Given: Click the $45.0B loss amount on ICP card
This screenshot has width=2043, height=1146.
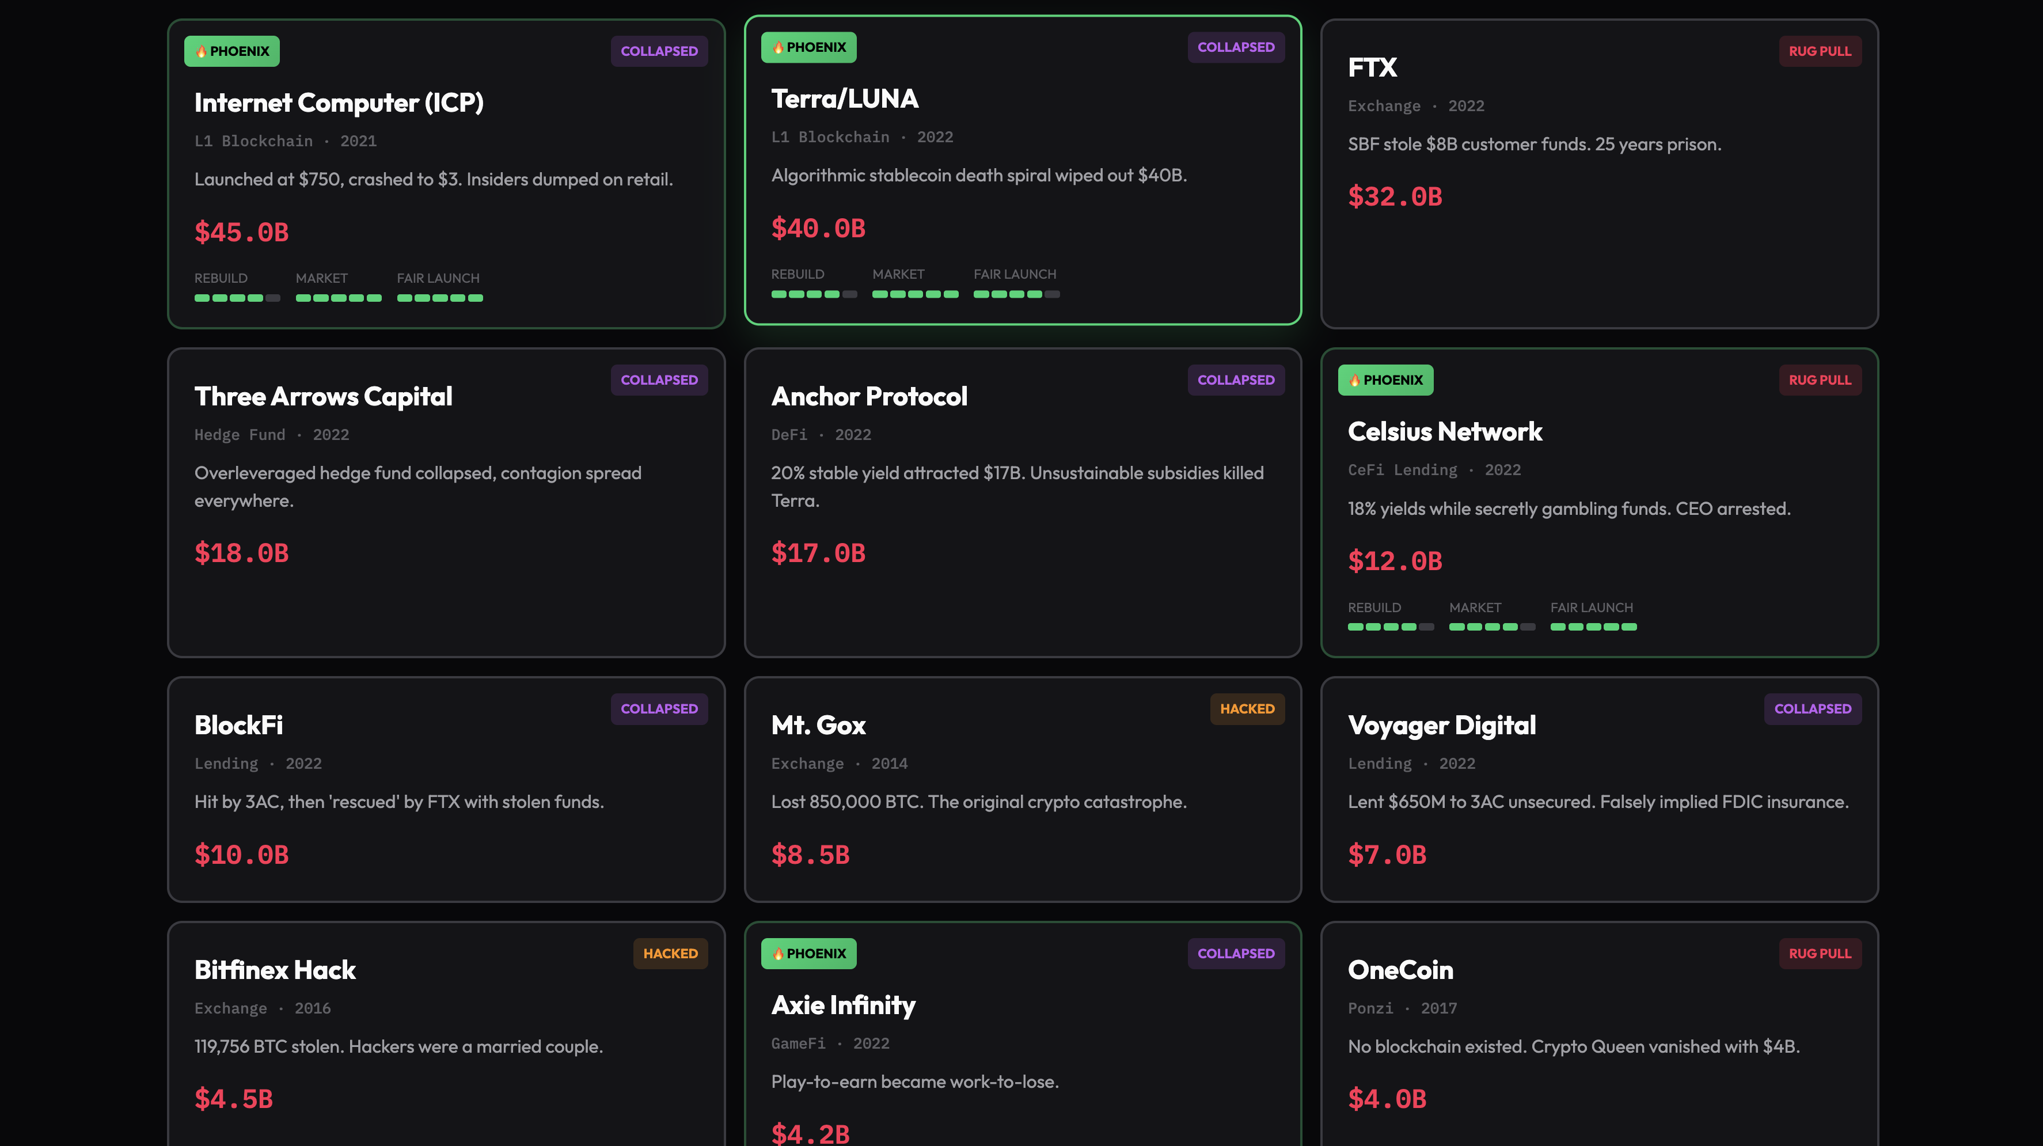Looking at the screenshot, I should 241,232.
